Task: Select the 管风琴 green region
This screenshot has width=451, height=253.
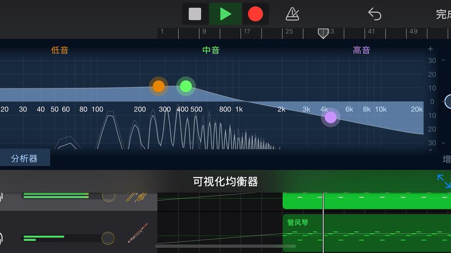Action: 367,233
